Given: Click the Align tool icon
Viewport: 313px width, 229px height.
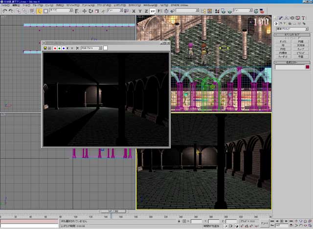Looking at the screenshot, I should pos(173,11).
